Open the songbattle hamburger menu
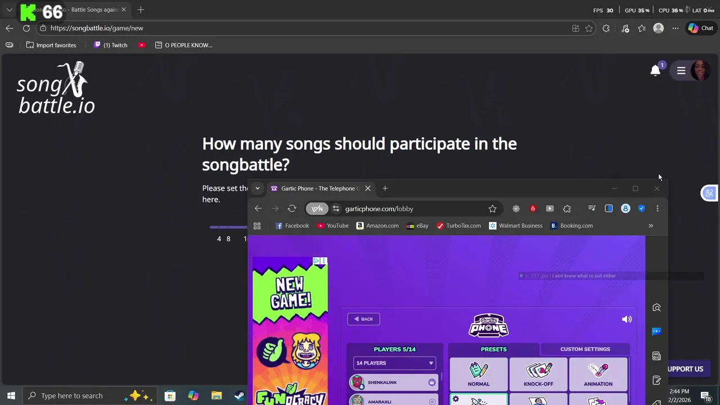This screenshot has height=405, width=720. tap(681, 71)
